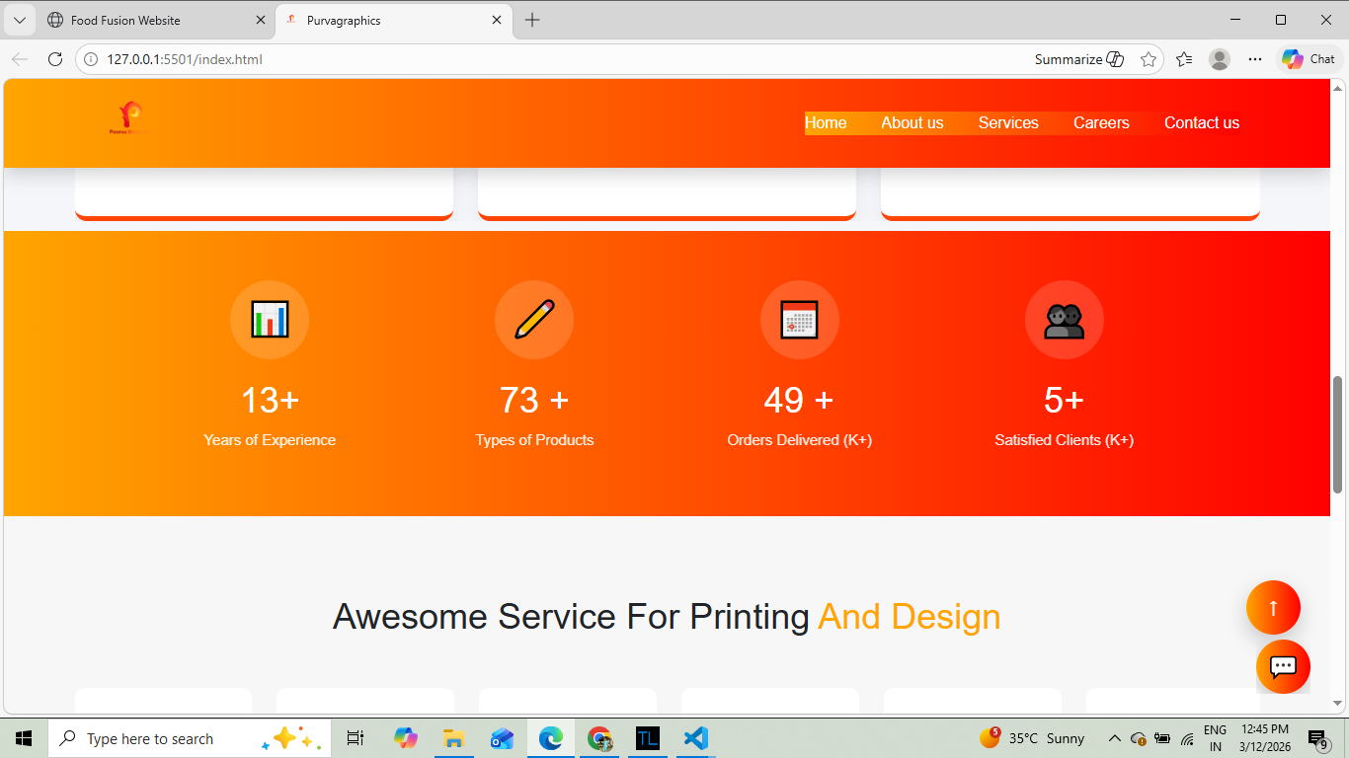
Task: Click the people icon above Satisfied Clients
Action: 1064,320
